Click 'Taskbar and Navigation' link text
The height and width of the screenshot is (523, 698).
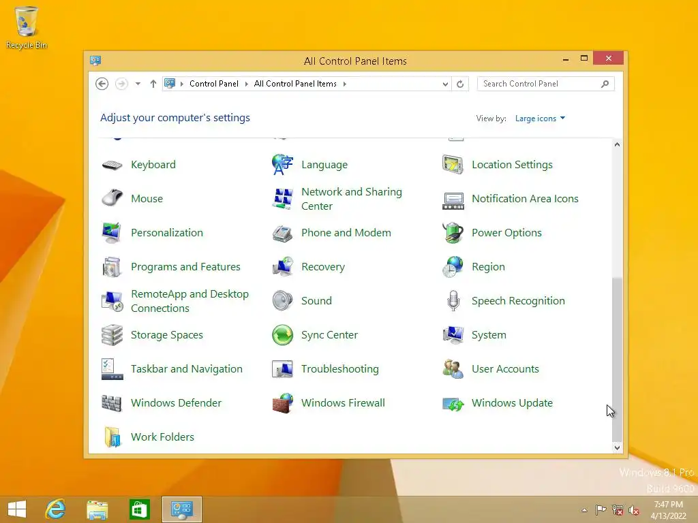click(x=187, y=368)
